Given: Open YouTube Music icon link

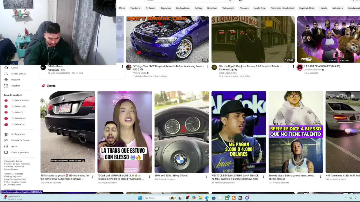Looking at the screenshot, I should (x=6, y=118).
